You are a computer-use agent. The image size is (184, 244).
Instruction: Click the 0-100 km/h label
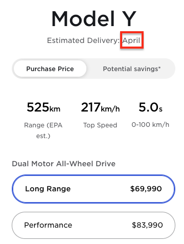pyautogui.click(x=150, y=125)
